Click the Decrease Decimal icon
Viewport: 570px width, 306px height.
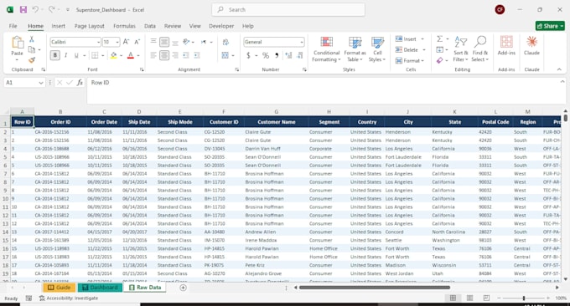click(300, 55)
